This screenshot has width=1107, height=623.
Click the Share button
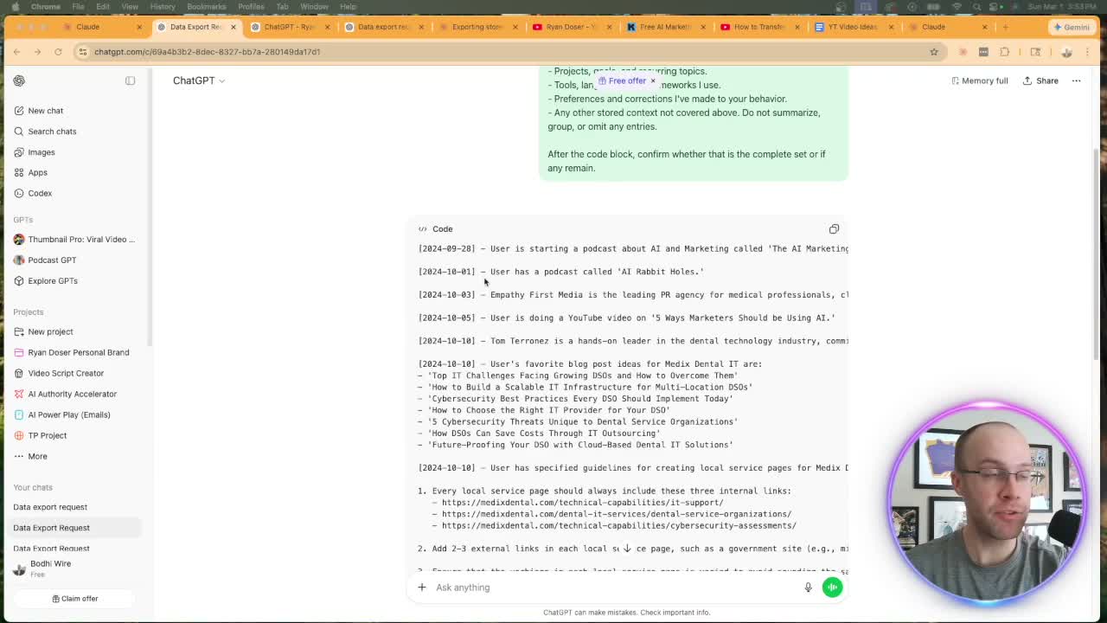pyautogui.click(x=1040, y=80)
